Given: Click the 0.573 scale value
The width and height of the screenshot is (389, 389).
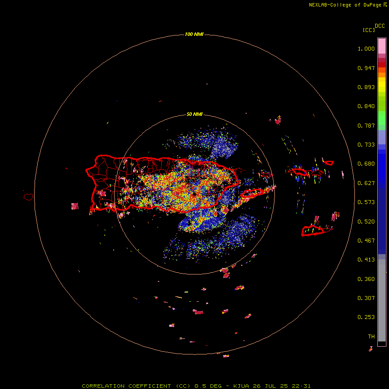Looking at the screenshot, I should tap(366, 202).
